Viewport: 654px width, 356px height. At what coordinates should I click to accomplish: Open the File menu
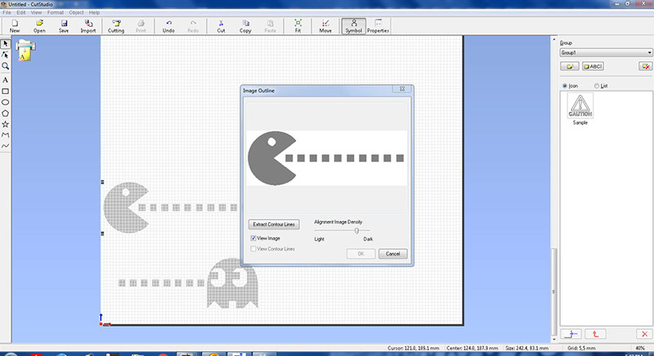[x=7, y=12]
